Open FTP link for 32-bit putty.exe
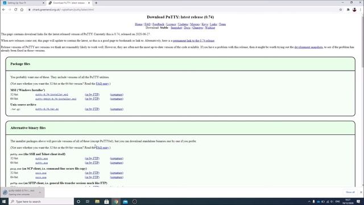 (92, 158)
